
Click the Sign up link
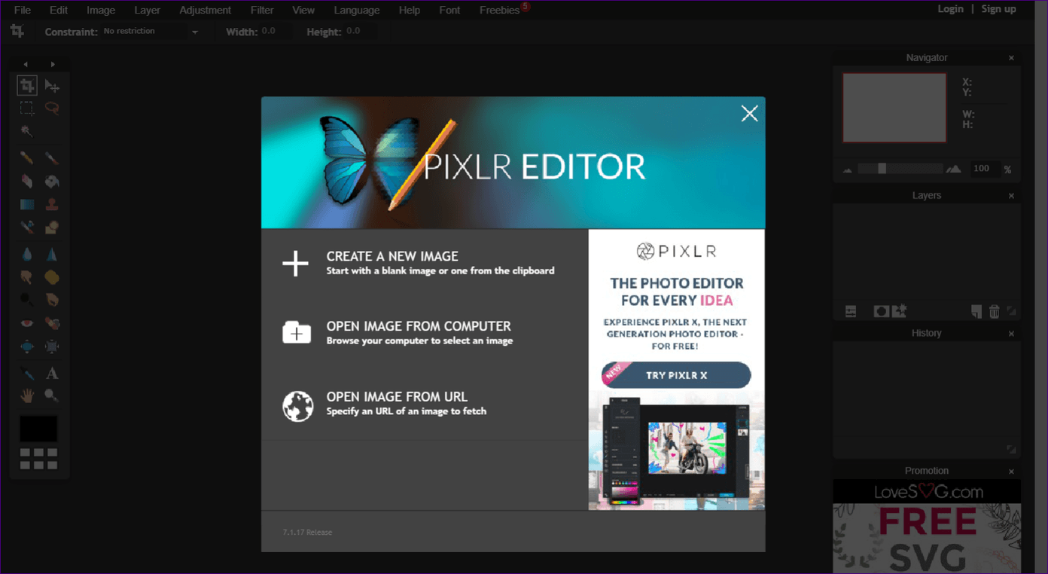coord(998,9)
